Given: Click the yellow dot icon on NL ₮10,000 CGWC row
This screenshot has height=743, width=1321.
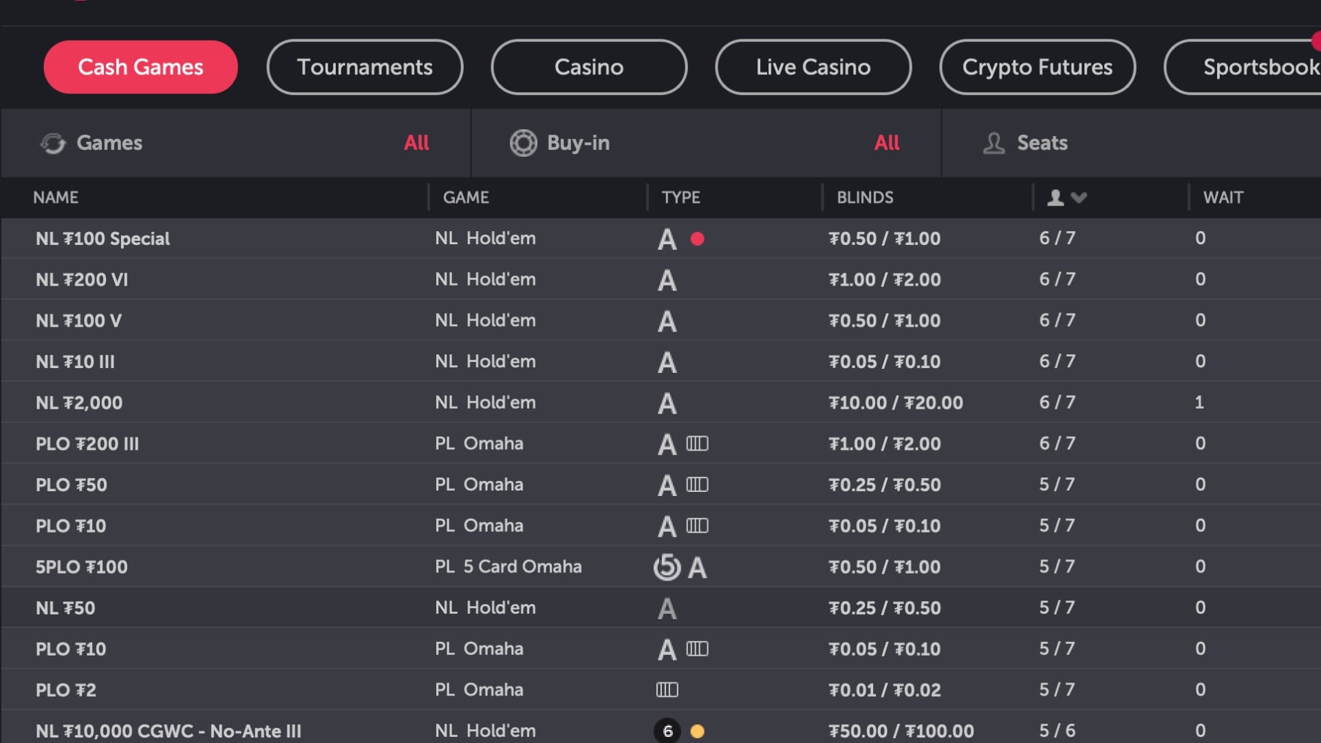Looking at the screenshot, I should pos(697,731).
